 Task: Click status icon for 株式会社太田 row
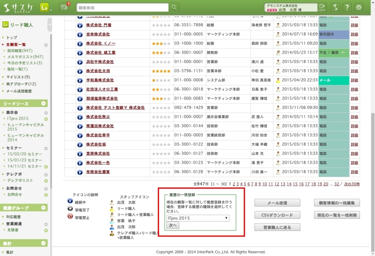coord(80,71)
